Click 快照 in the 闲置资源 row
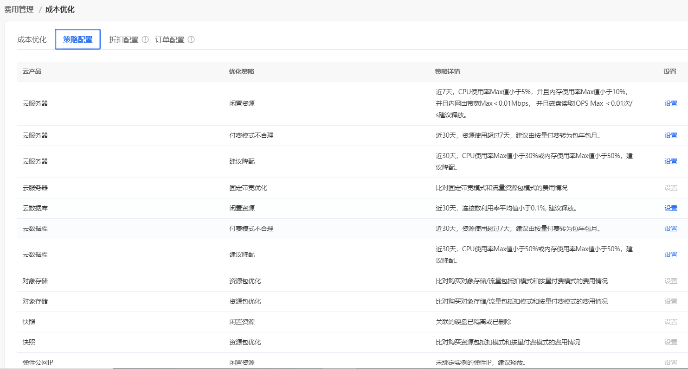This screenshot has width=688, height=369. tap(29, 322)
